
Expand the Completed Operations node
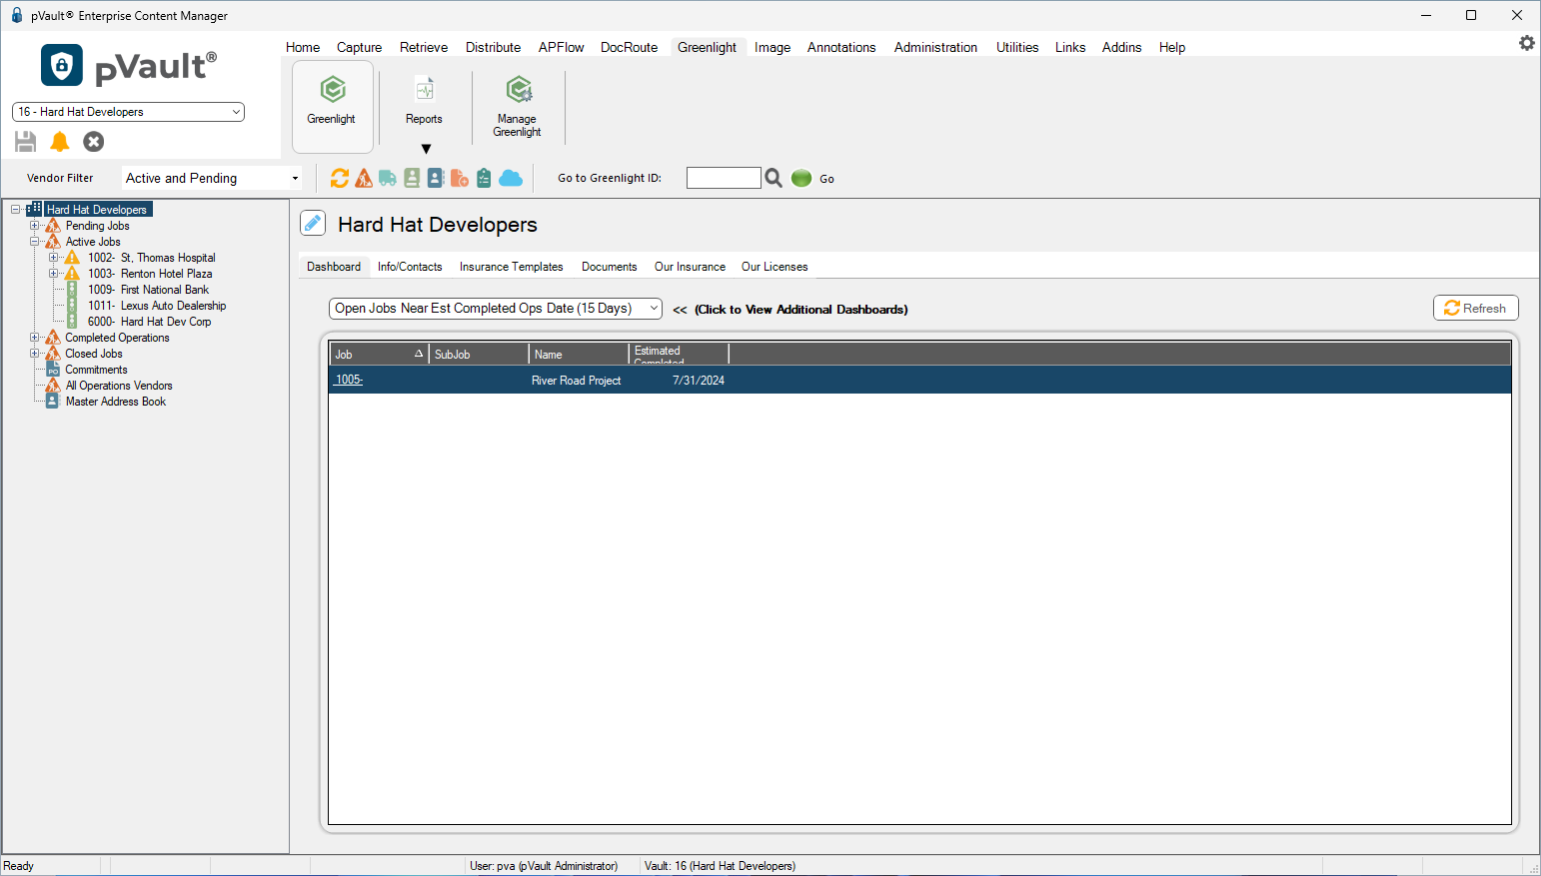tap(35, 338)
